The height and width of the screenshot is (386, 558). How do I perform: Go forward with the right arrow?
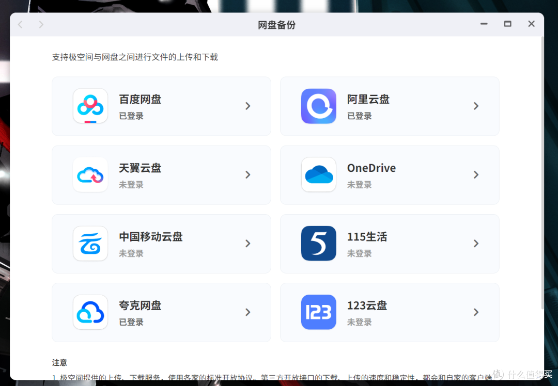pos(41,25)
